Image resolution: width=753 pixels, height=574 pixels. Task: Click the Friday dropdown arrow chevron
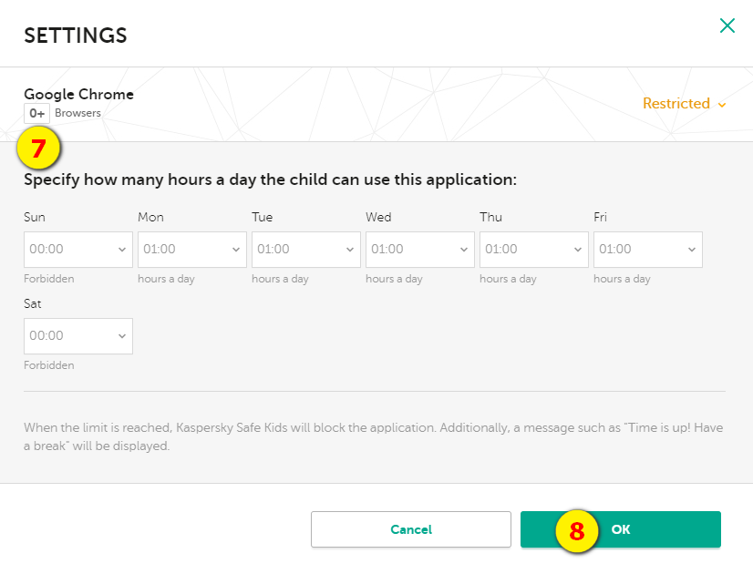click(x=692, y=250)
